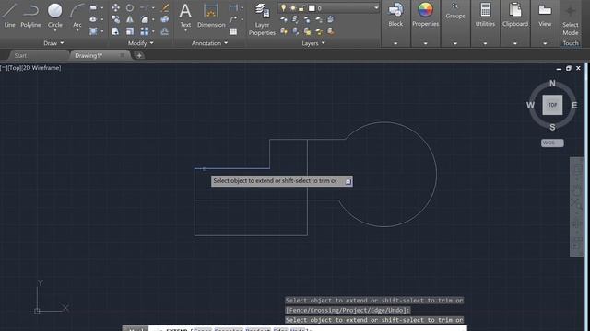Toggle layer 0 lock padlock icon

pyautogui.click(x=301, y=8)
